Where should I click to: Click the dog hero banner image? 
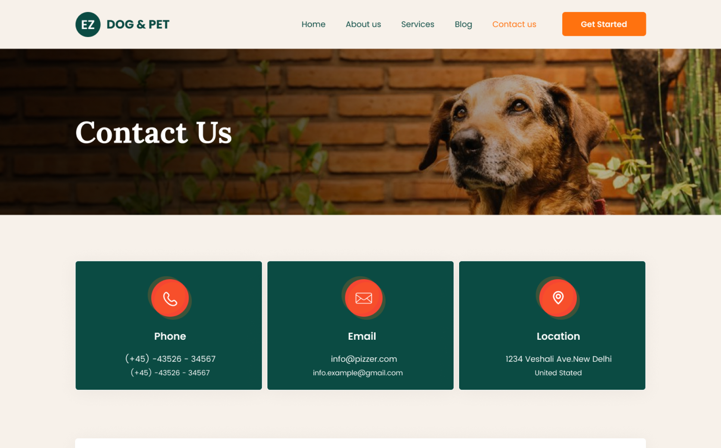[360, 132]
